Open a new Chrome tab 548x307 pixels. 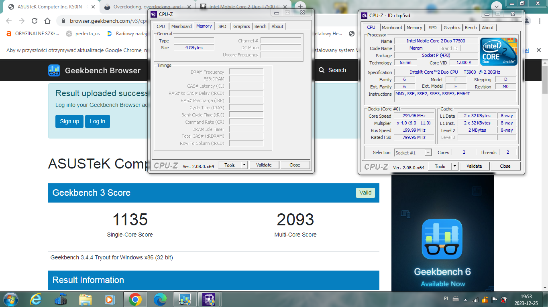(300, 6)
